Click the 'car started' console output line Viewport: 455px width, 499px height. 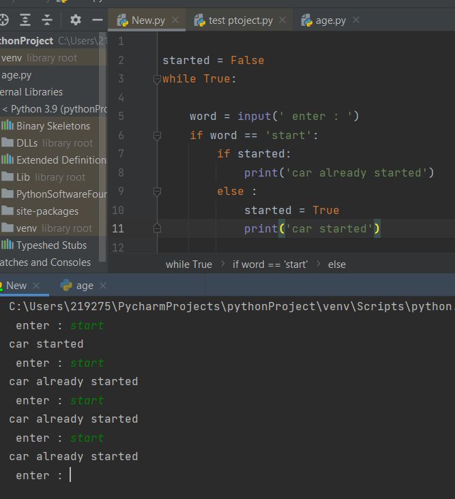coord(46,344)
